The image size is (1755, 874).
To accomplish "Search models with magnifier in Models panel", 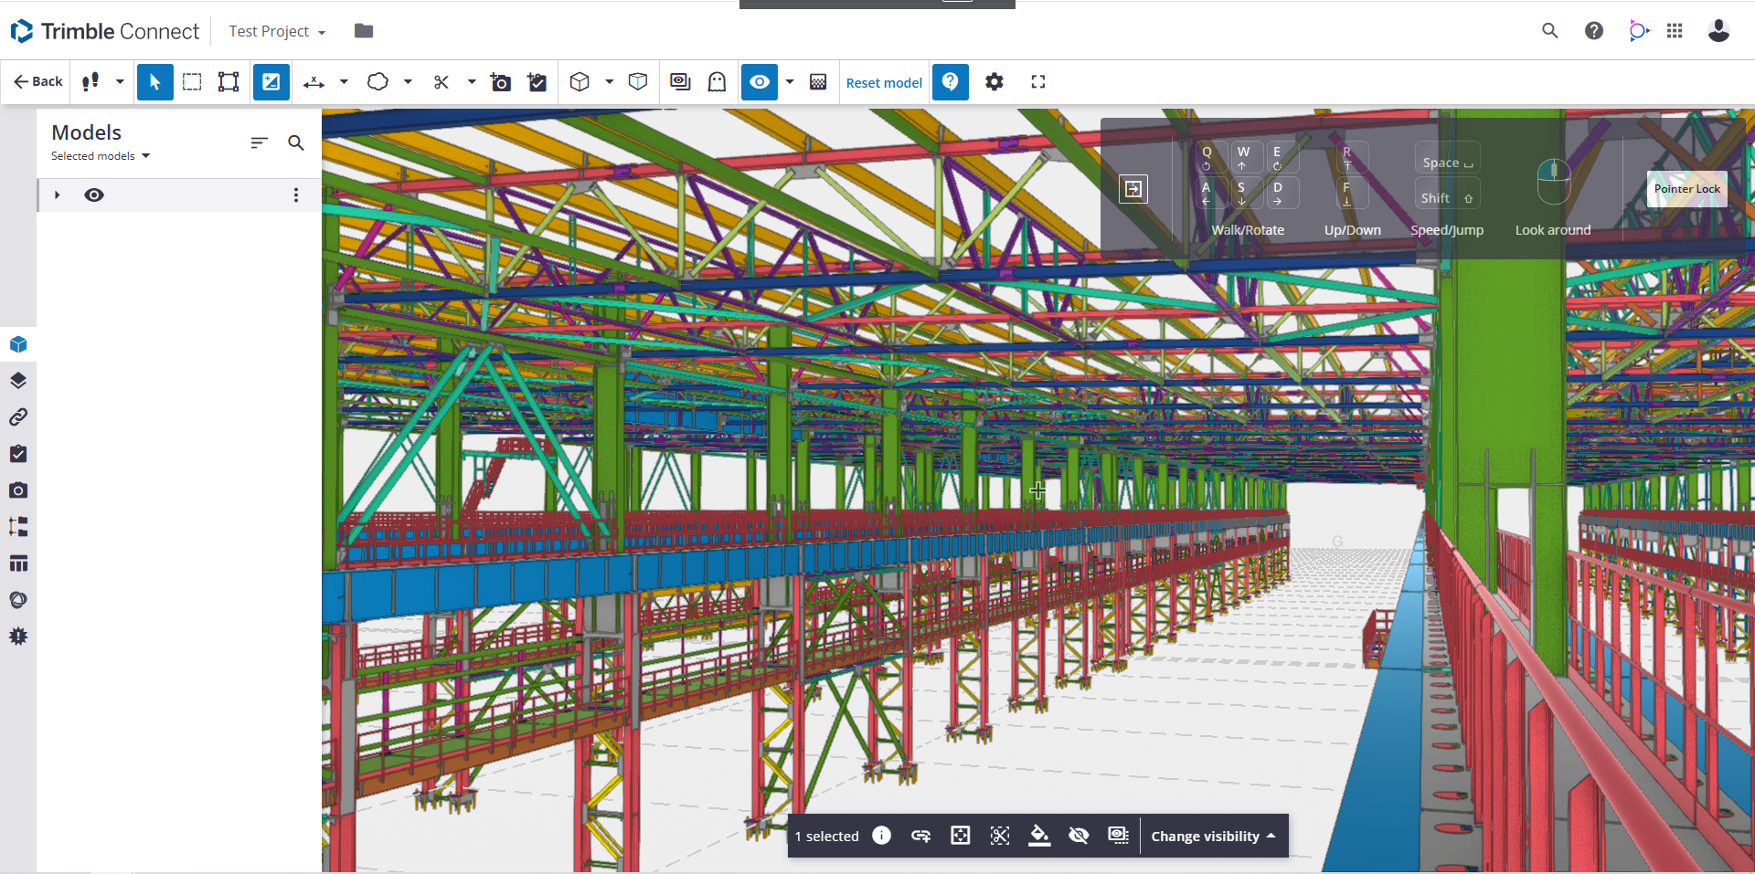I will [x=295, y=142].
